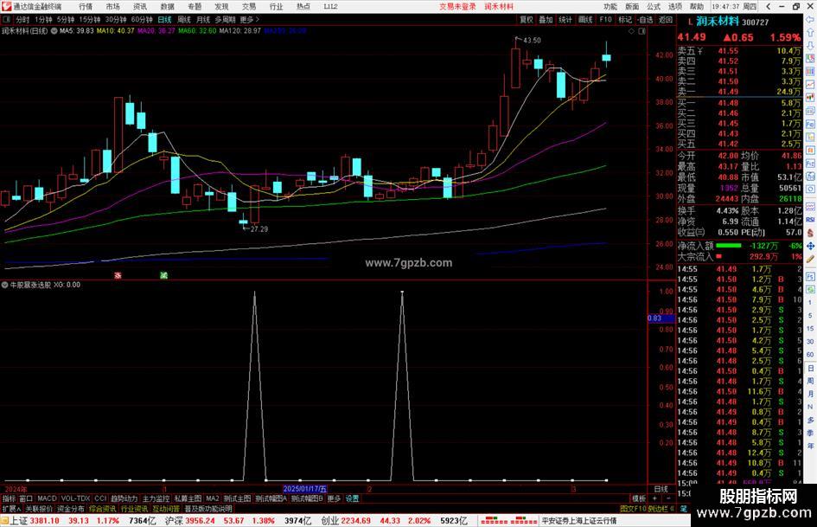Click the diamond icon at chart top right

tap(631, 31)
